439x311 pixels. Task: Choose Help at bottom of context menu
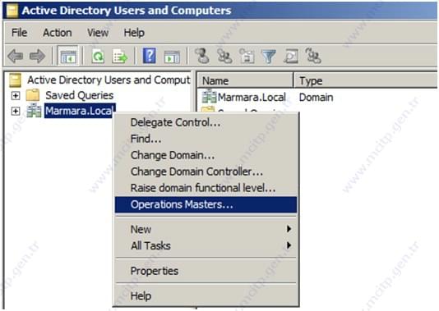(x=206, y=295)
